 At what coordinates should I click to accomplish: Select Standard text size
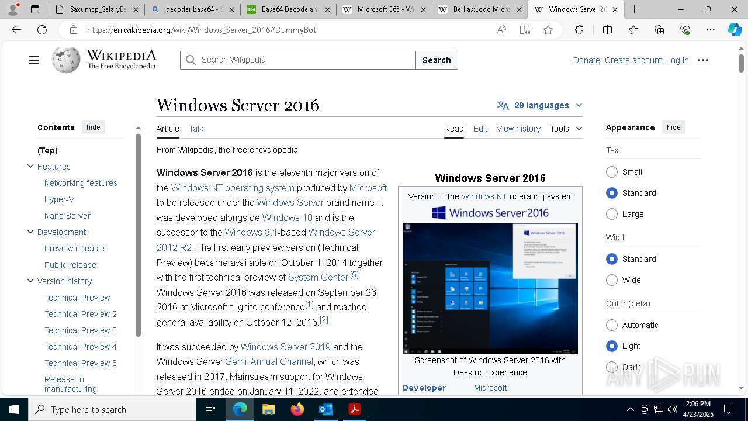pos(612,193)
